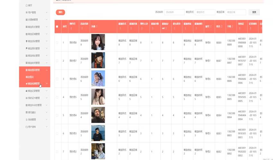The width and height of the screenshot is (273, 160).
Task: Sort by 手机 column arrows
Action: pyautogui.click(x=232, y=26)
